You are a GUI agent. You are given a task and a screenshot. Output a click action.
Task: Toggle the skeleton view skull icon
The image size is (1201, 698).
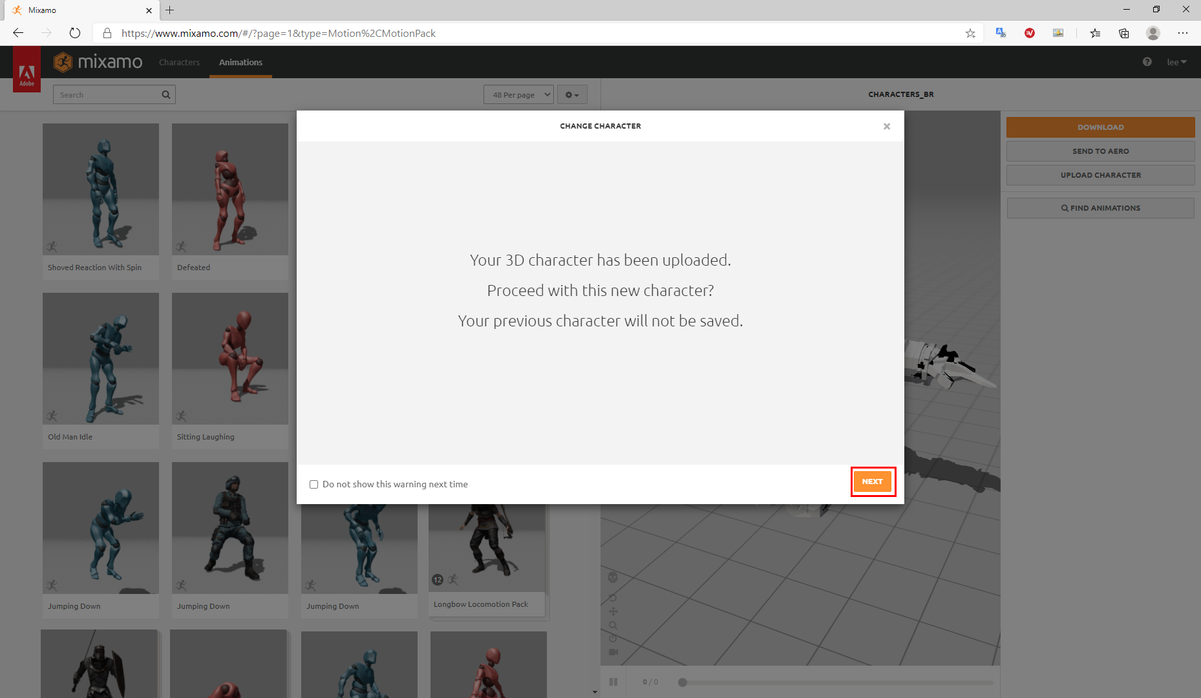pyautogui.click(x=613, y=577)
